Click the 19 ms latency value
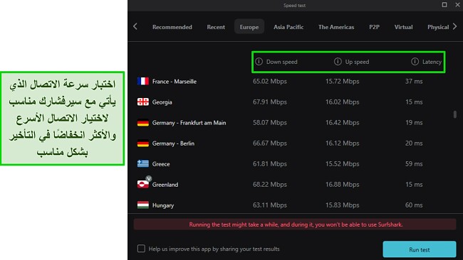 414,122
